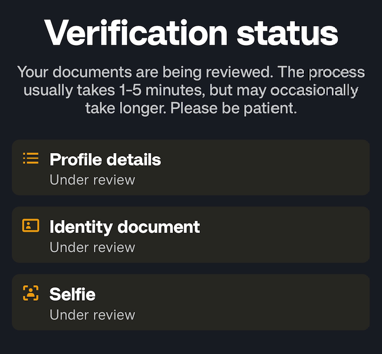Click the Verification status page title
This screenshot has width=382, height=354.
click(191, 33)
